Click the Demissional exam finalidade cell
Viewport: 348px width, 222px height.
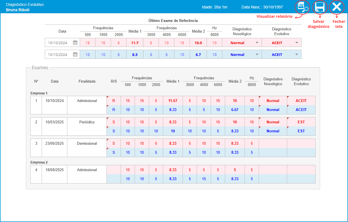[87, 143]
